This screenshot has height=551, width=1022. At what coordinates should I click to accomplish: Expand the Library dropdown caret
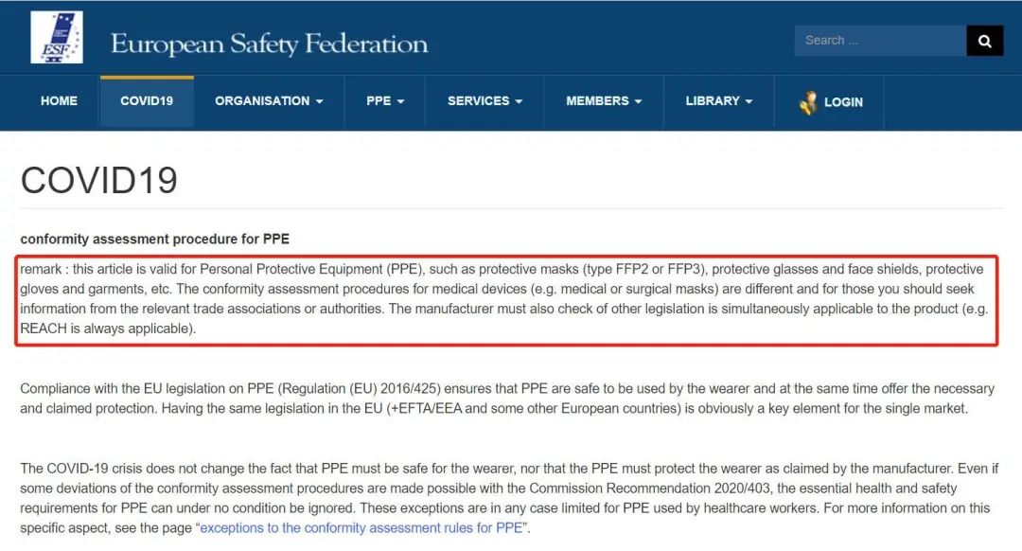pos(749,101)
